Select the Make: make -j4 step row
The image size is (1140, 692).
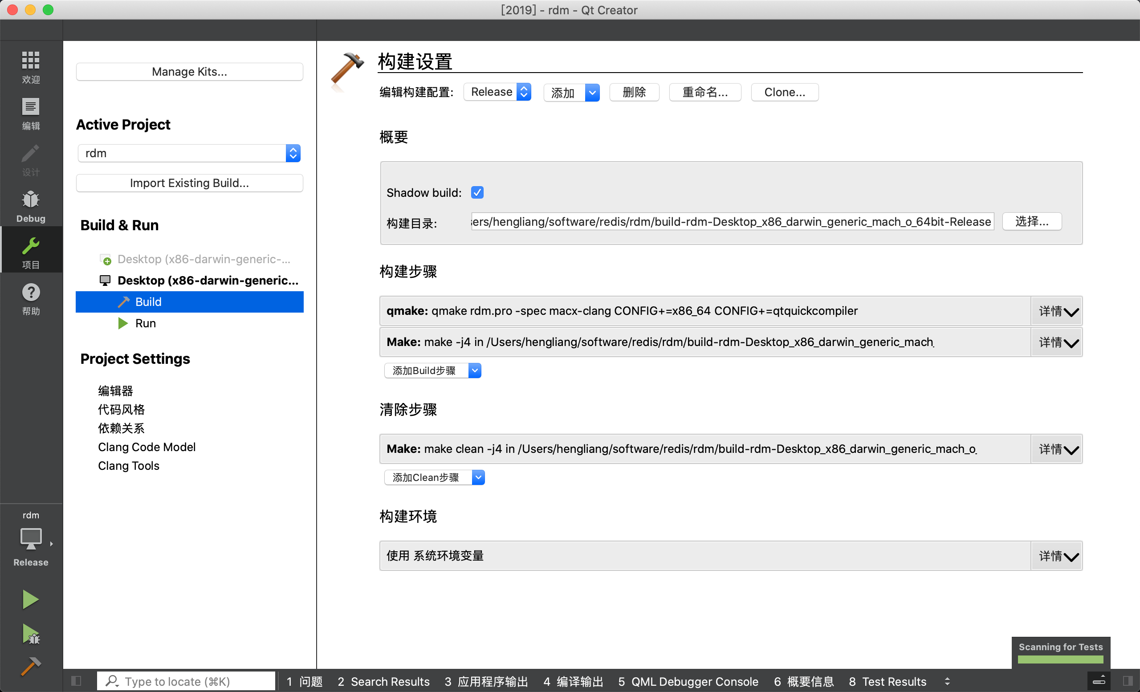point(705,342)
